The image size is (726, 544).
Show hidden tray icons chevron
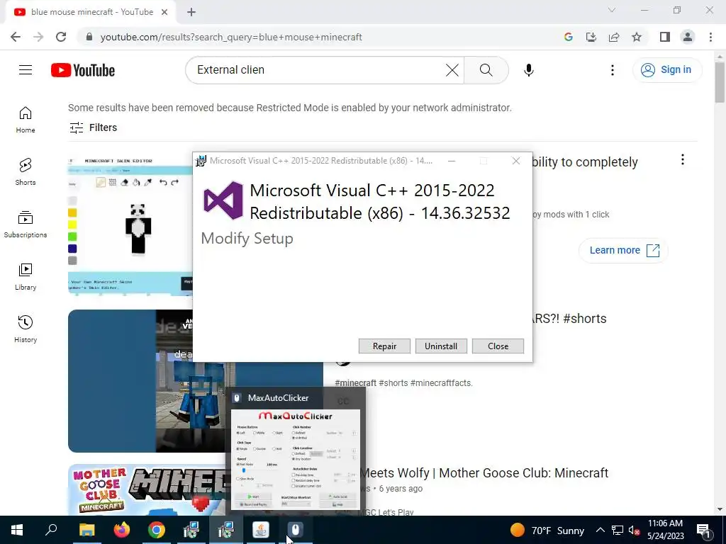pos(600,530)
